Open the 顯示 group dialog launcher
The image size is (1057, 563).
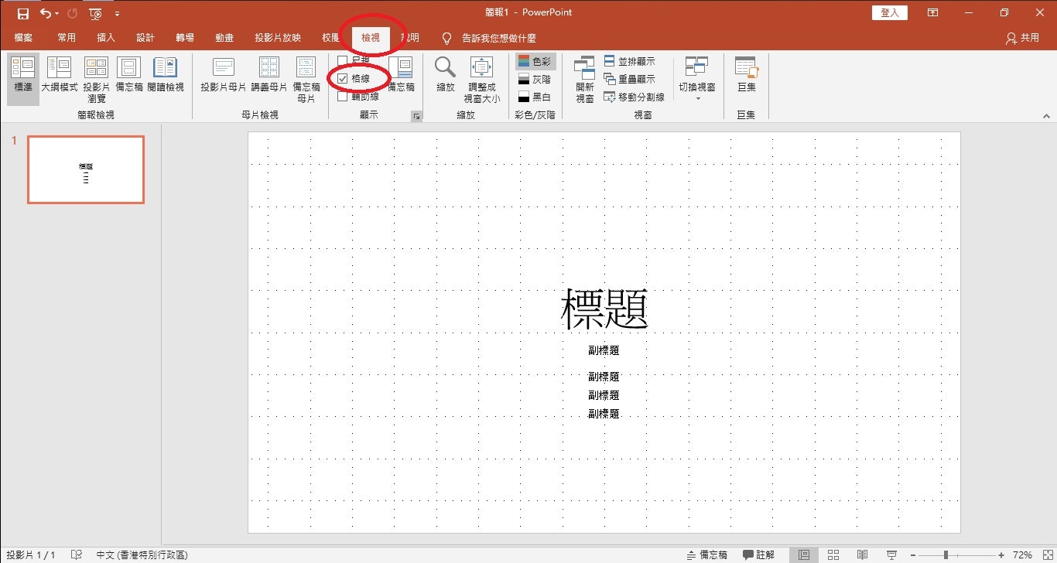[x=416, y=115]
